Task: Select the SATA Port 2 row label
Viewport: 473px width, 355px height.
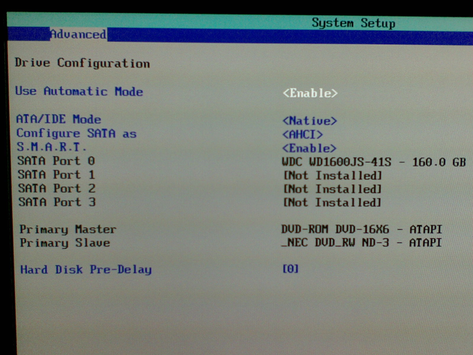Action: pyautogui.click(x=57, y=188)
